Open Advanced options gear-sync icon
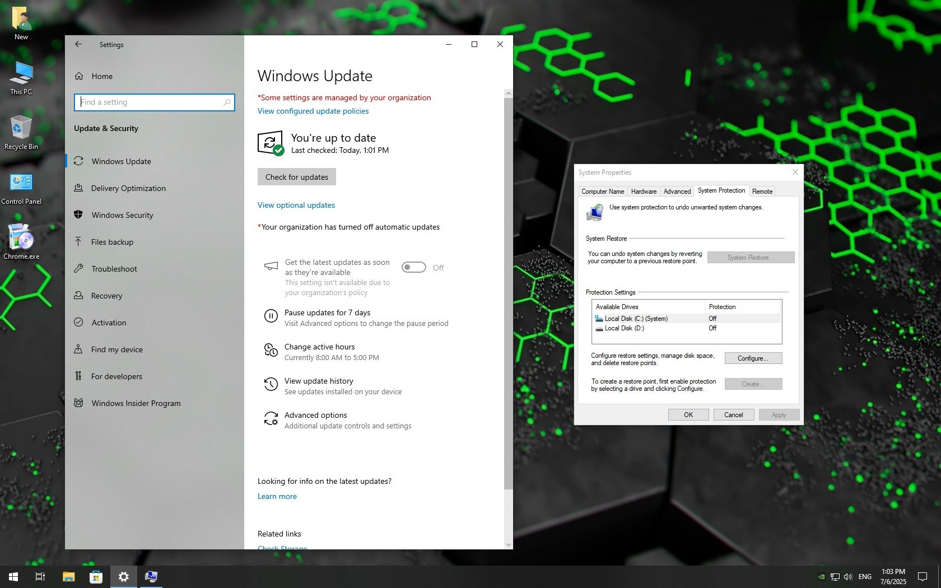Viewport: 941px width, 588px height. 271,419
